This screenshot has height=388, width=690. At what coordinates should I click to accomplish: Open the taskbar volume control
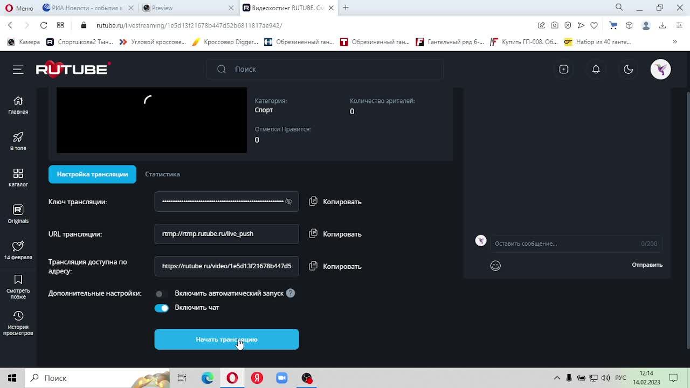[x=605, y=378]
